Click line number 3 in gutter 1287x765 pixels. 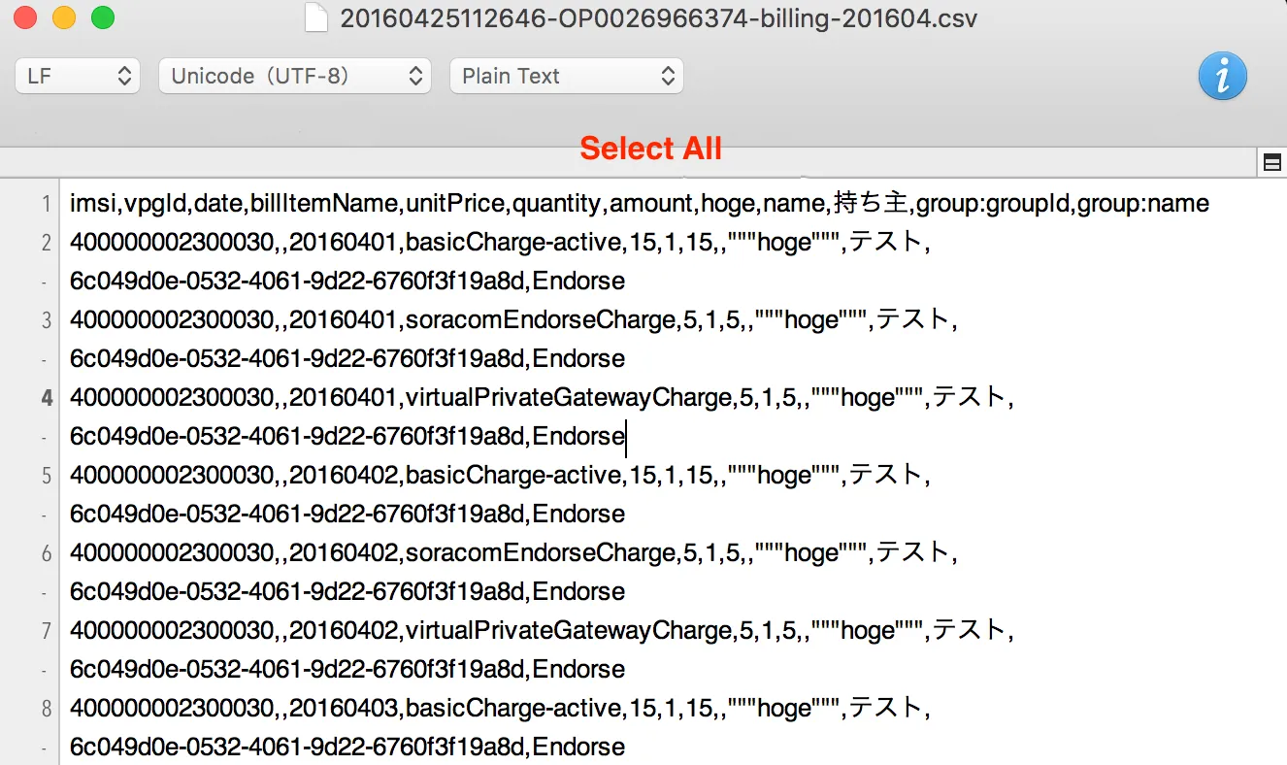pyautogui.click(x=47, y=320)
